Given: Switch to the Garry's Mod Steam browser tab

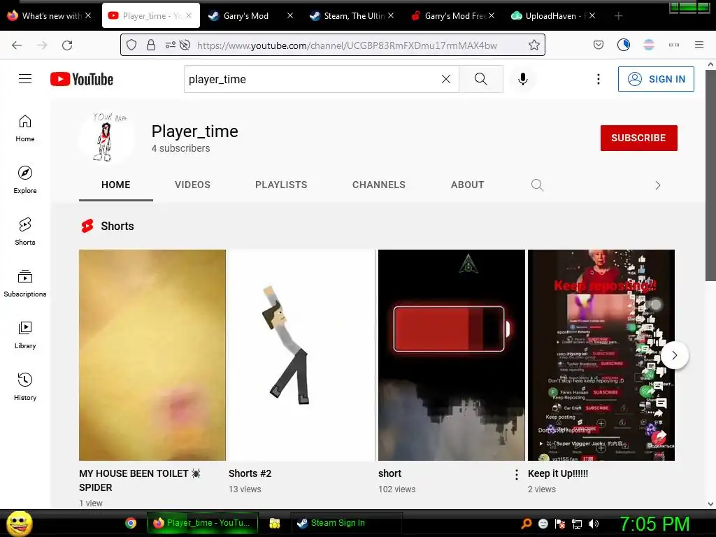Looking at the screenshot, I should coord(250,16).
